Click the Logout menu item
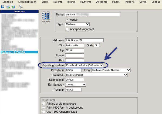Image resolution: width=162 pixels, height=114 pixels. (x=156, y=2)
